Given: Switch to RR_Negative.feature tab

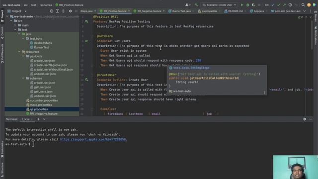Looking at the screenshot, I should (x=149, y=11).
